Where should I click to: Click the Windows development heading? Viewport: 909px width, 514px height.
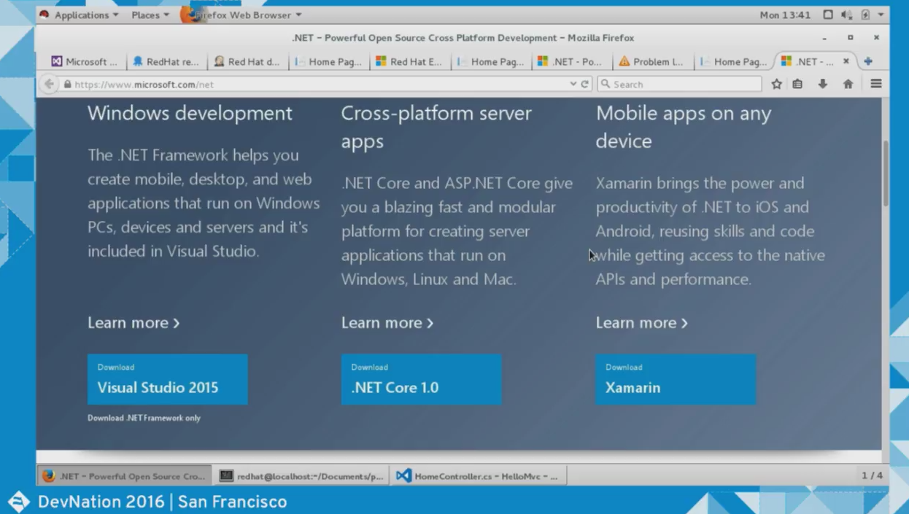[x=190, y=114]
